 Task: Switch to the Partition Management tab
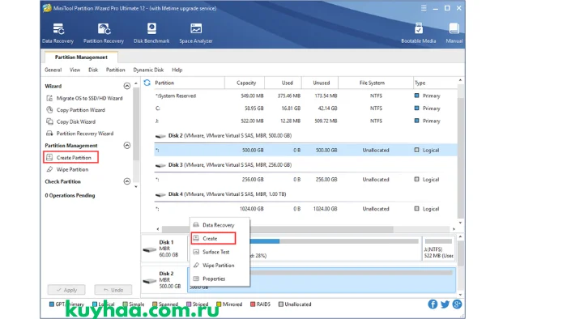81,57
